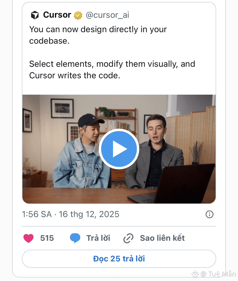Click the gold verified badge

(78, 15)
